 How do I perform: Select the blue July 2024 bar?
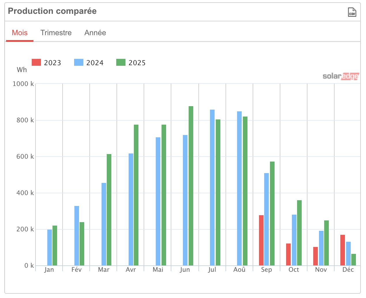tap(212, 188)
